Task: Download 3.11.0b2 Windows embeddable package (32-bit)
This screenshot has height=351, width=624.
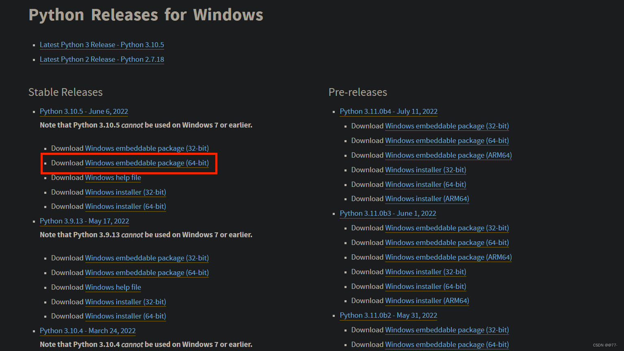Action: (447, 330)
